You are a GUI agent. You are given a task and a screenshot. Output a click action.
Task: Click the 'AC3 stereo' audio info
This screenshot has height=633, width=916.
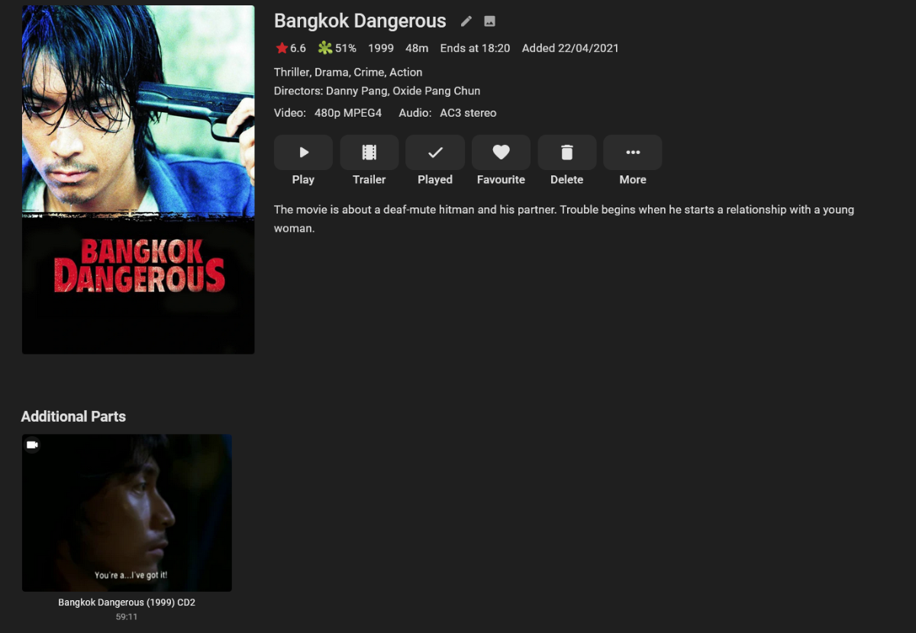pos(469,113)
